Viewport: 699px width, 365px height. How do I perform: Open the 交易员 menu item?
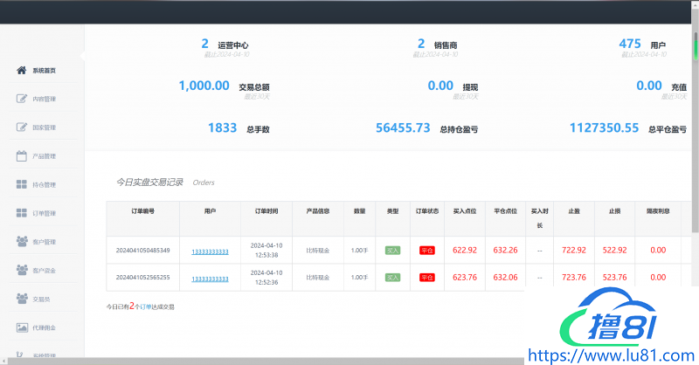pyautogui.click(x=40, y=300)
